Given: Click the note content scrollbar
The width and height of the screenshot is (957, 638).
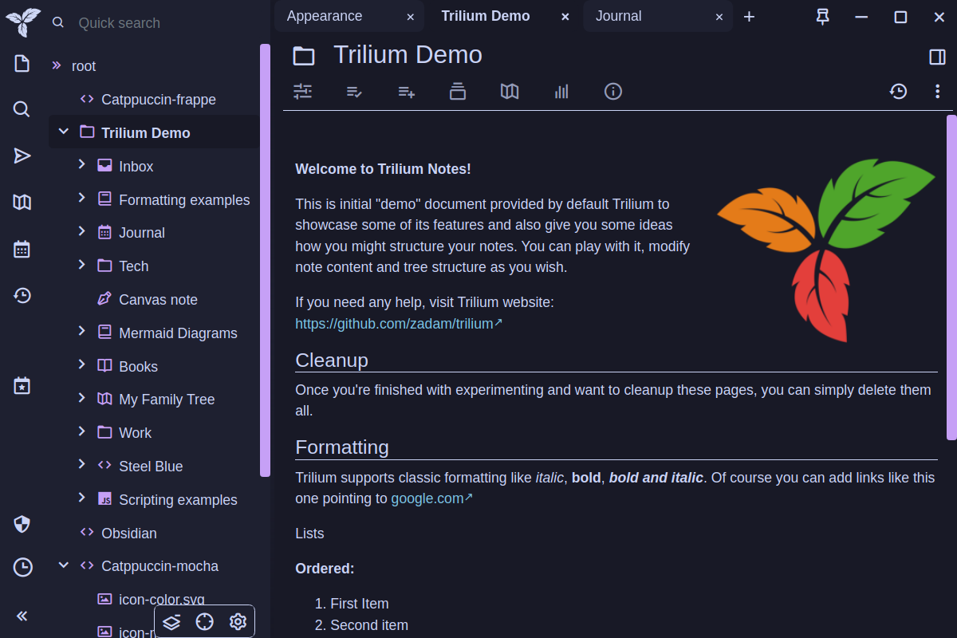Looking at the screenshot, I should [951, 278].
